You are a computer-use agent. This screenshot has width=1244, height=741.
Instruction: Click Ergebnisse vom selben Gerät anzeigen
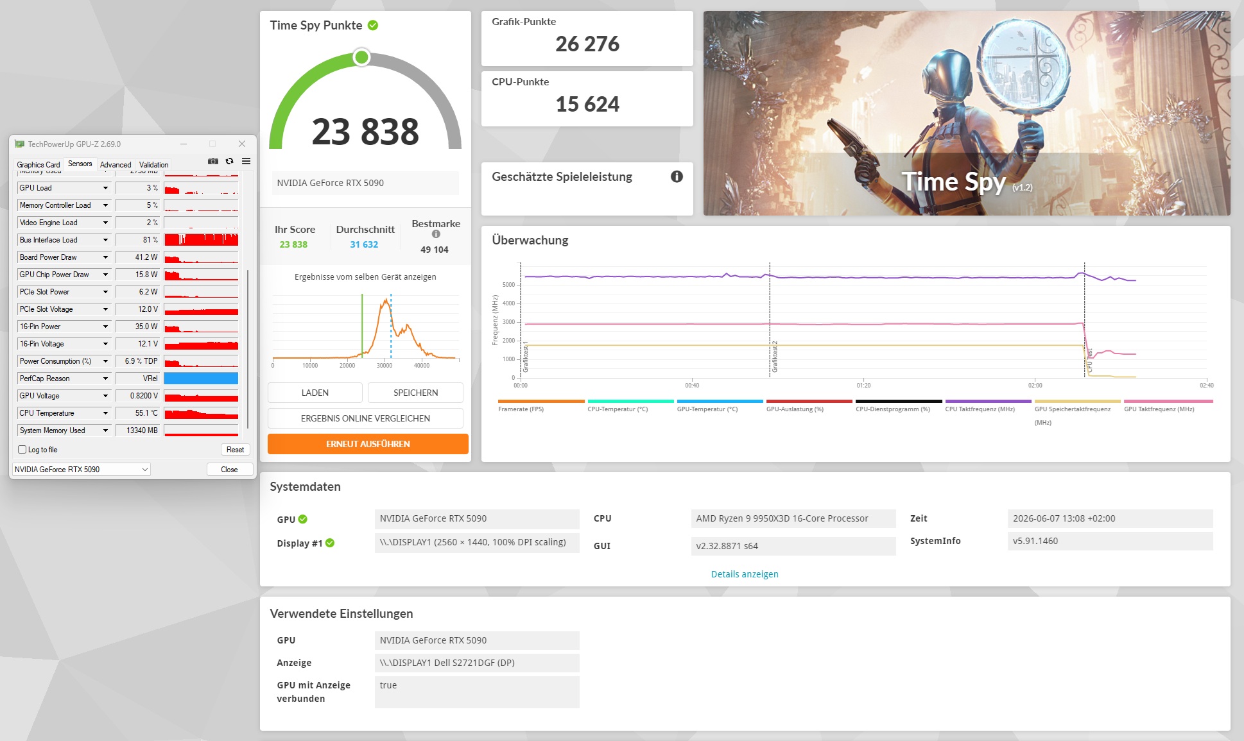365,277
